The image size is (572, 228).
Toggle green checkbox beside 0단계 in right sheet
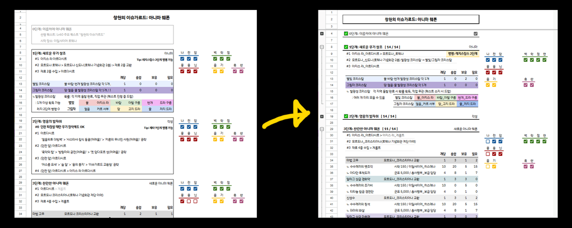point(346,34)
